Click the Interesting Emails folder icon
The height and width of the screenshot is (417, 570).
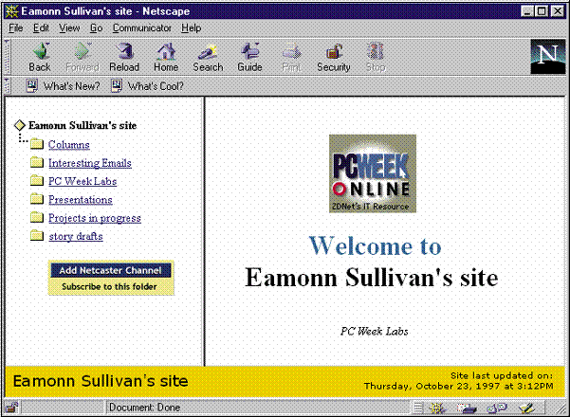(x=37, y=162)
